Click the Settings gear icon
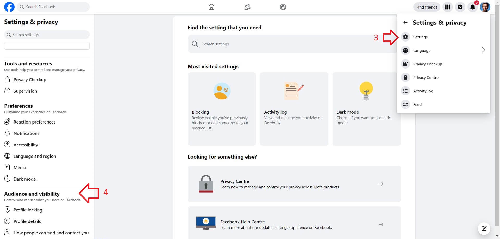Viewport: 500px width, 239px height. (x=405, y=37)
